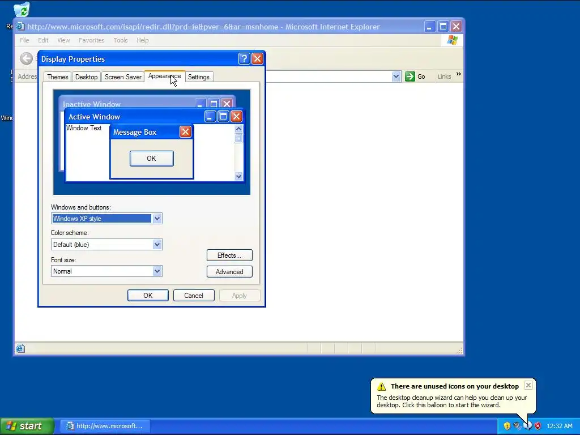Open the View menu in Internet Explorer
The height and width of the screenshot is (435, 580).
pyautogui.click(x=63, y=40)
